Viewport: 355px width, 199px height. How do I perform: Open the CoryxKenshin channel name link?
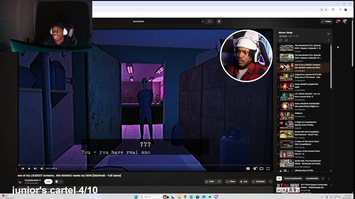click(x=31, y=180)
